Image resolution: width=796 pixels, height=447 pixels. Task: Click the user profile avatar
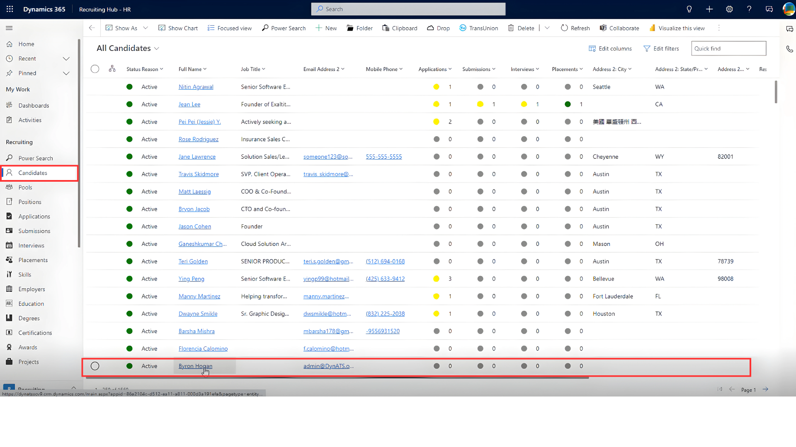pos(789,9)
